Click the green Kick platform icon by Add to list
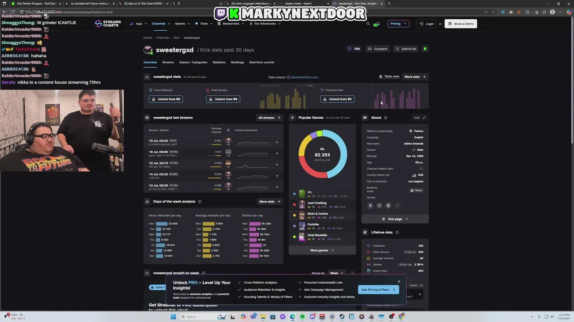 pos(425,49)
